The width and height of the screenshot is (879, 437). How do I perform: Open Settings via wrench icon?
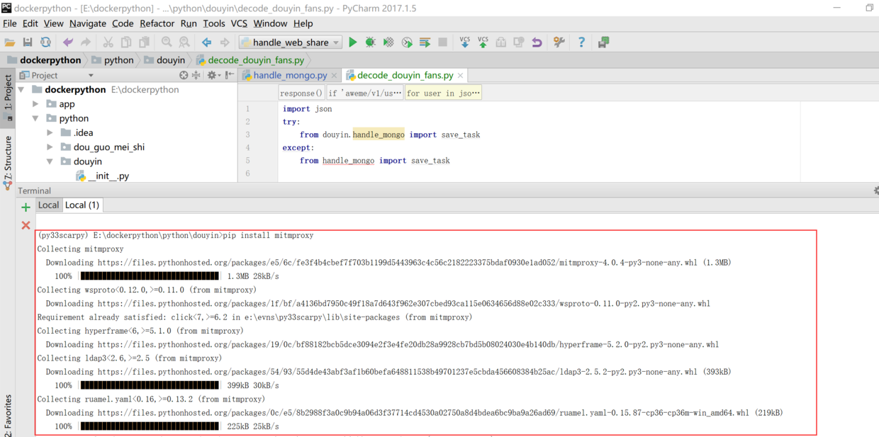point(559,42)
